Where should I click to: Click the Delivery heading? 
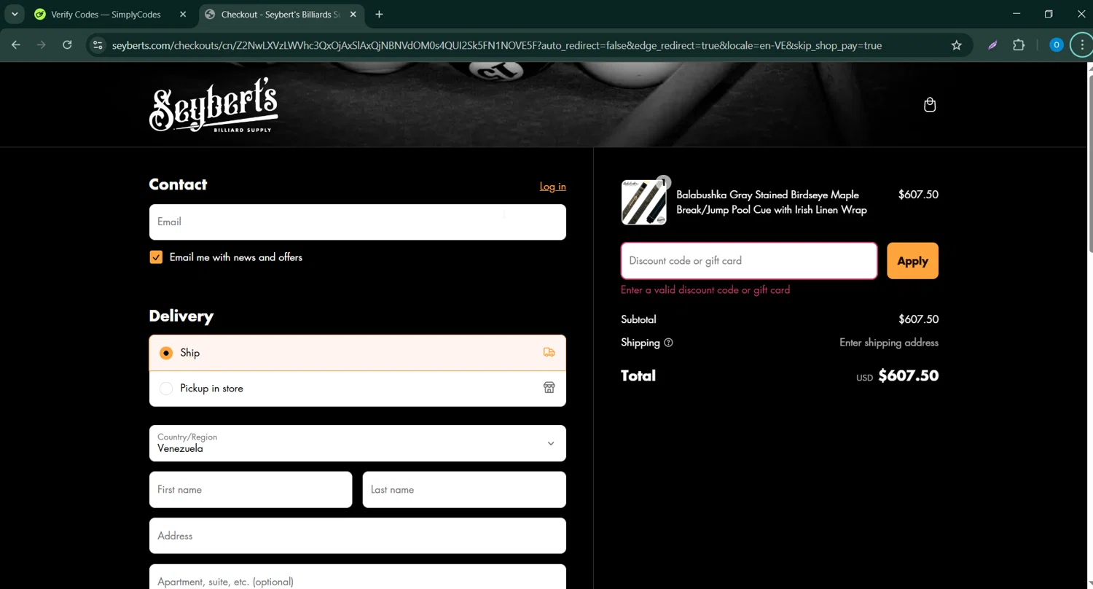pos(181,316)
